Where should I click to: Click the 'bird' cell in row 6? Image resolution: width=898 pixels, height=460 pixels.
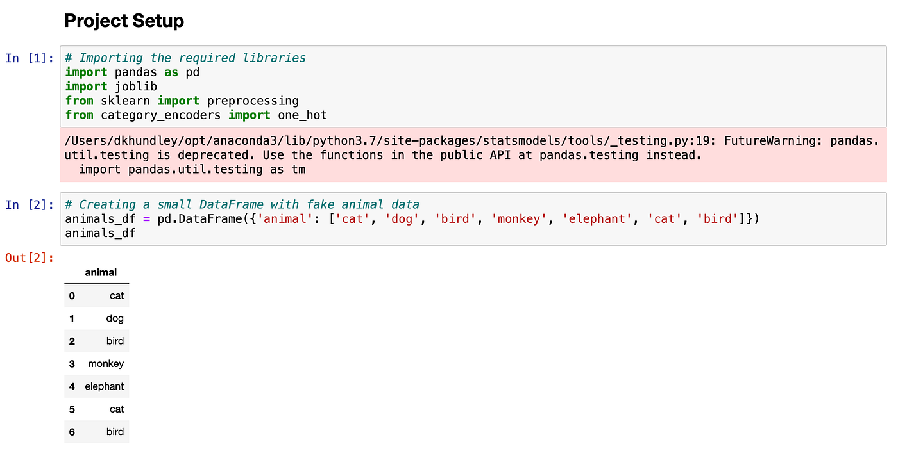click(x=115, y=432)
